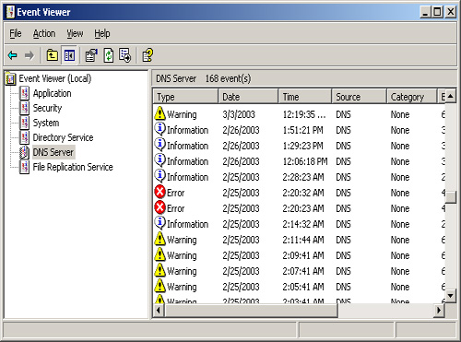Click the horizontal scrollbar thumb
The height and width of the screenshot is (342, 461).
252,311
